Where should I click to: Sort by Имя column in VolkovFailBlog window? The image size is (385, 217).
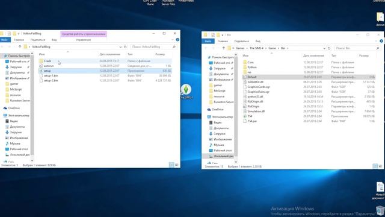[42, 54]
